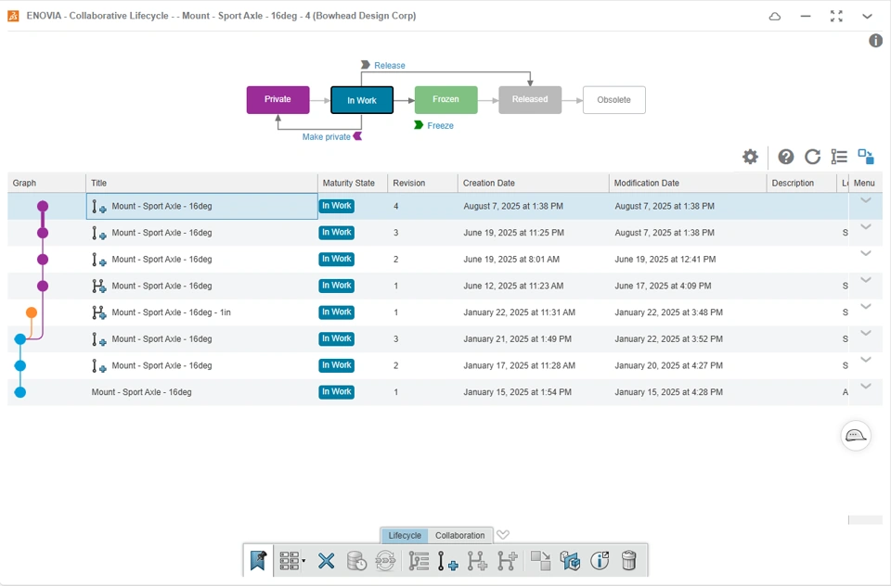Click the Description column header
891x586 pixels.
801,183
